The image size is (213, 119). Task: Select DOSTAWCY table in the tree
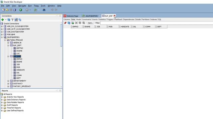(18, 84)
